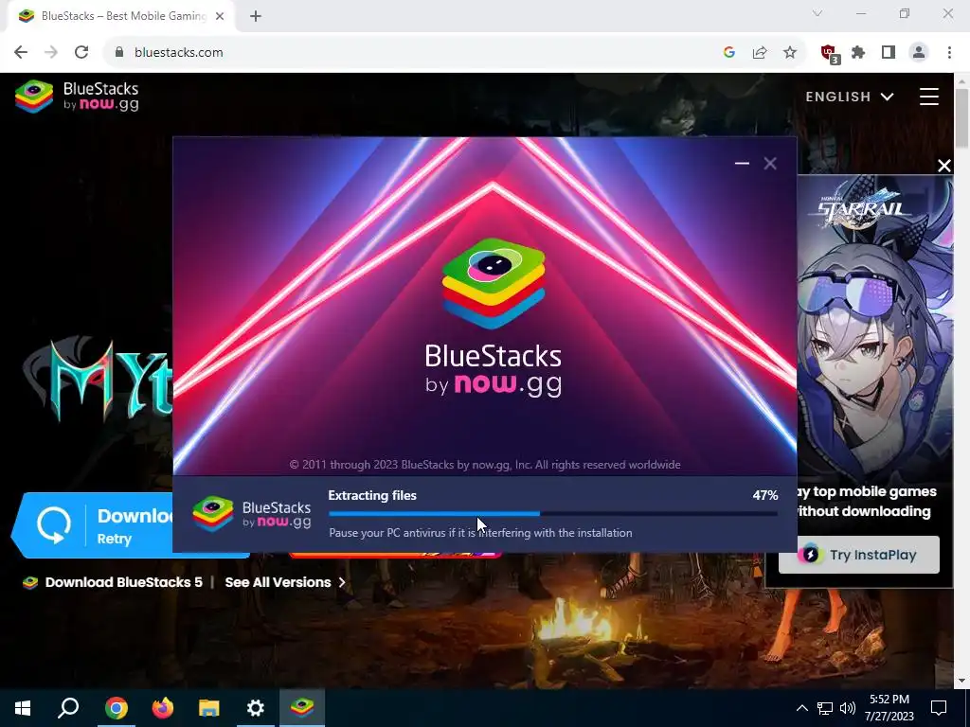Open the Download BlueStacks 5 link

[x=113, y=582]
